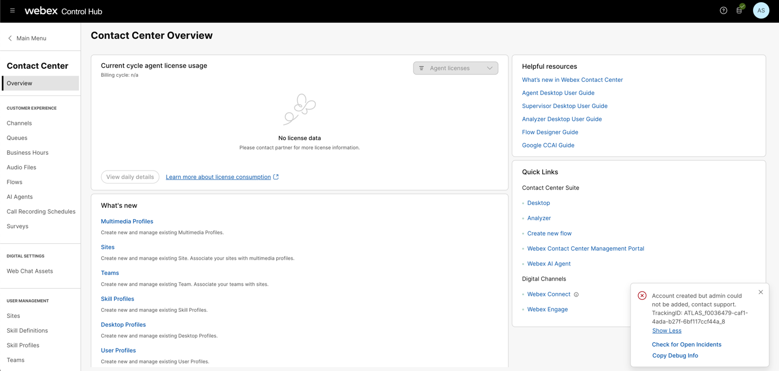Open Sites under User Management sidebar
Image resolution: width=779 pixels, height=371 pixels.
pyautogui.click(x=14, y=316)
